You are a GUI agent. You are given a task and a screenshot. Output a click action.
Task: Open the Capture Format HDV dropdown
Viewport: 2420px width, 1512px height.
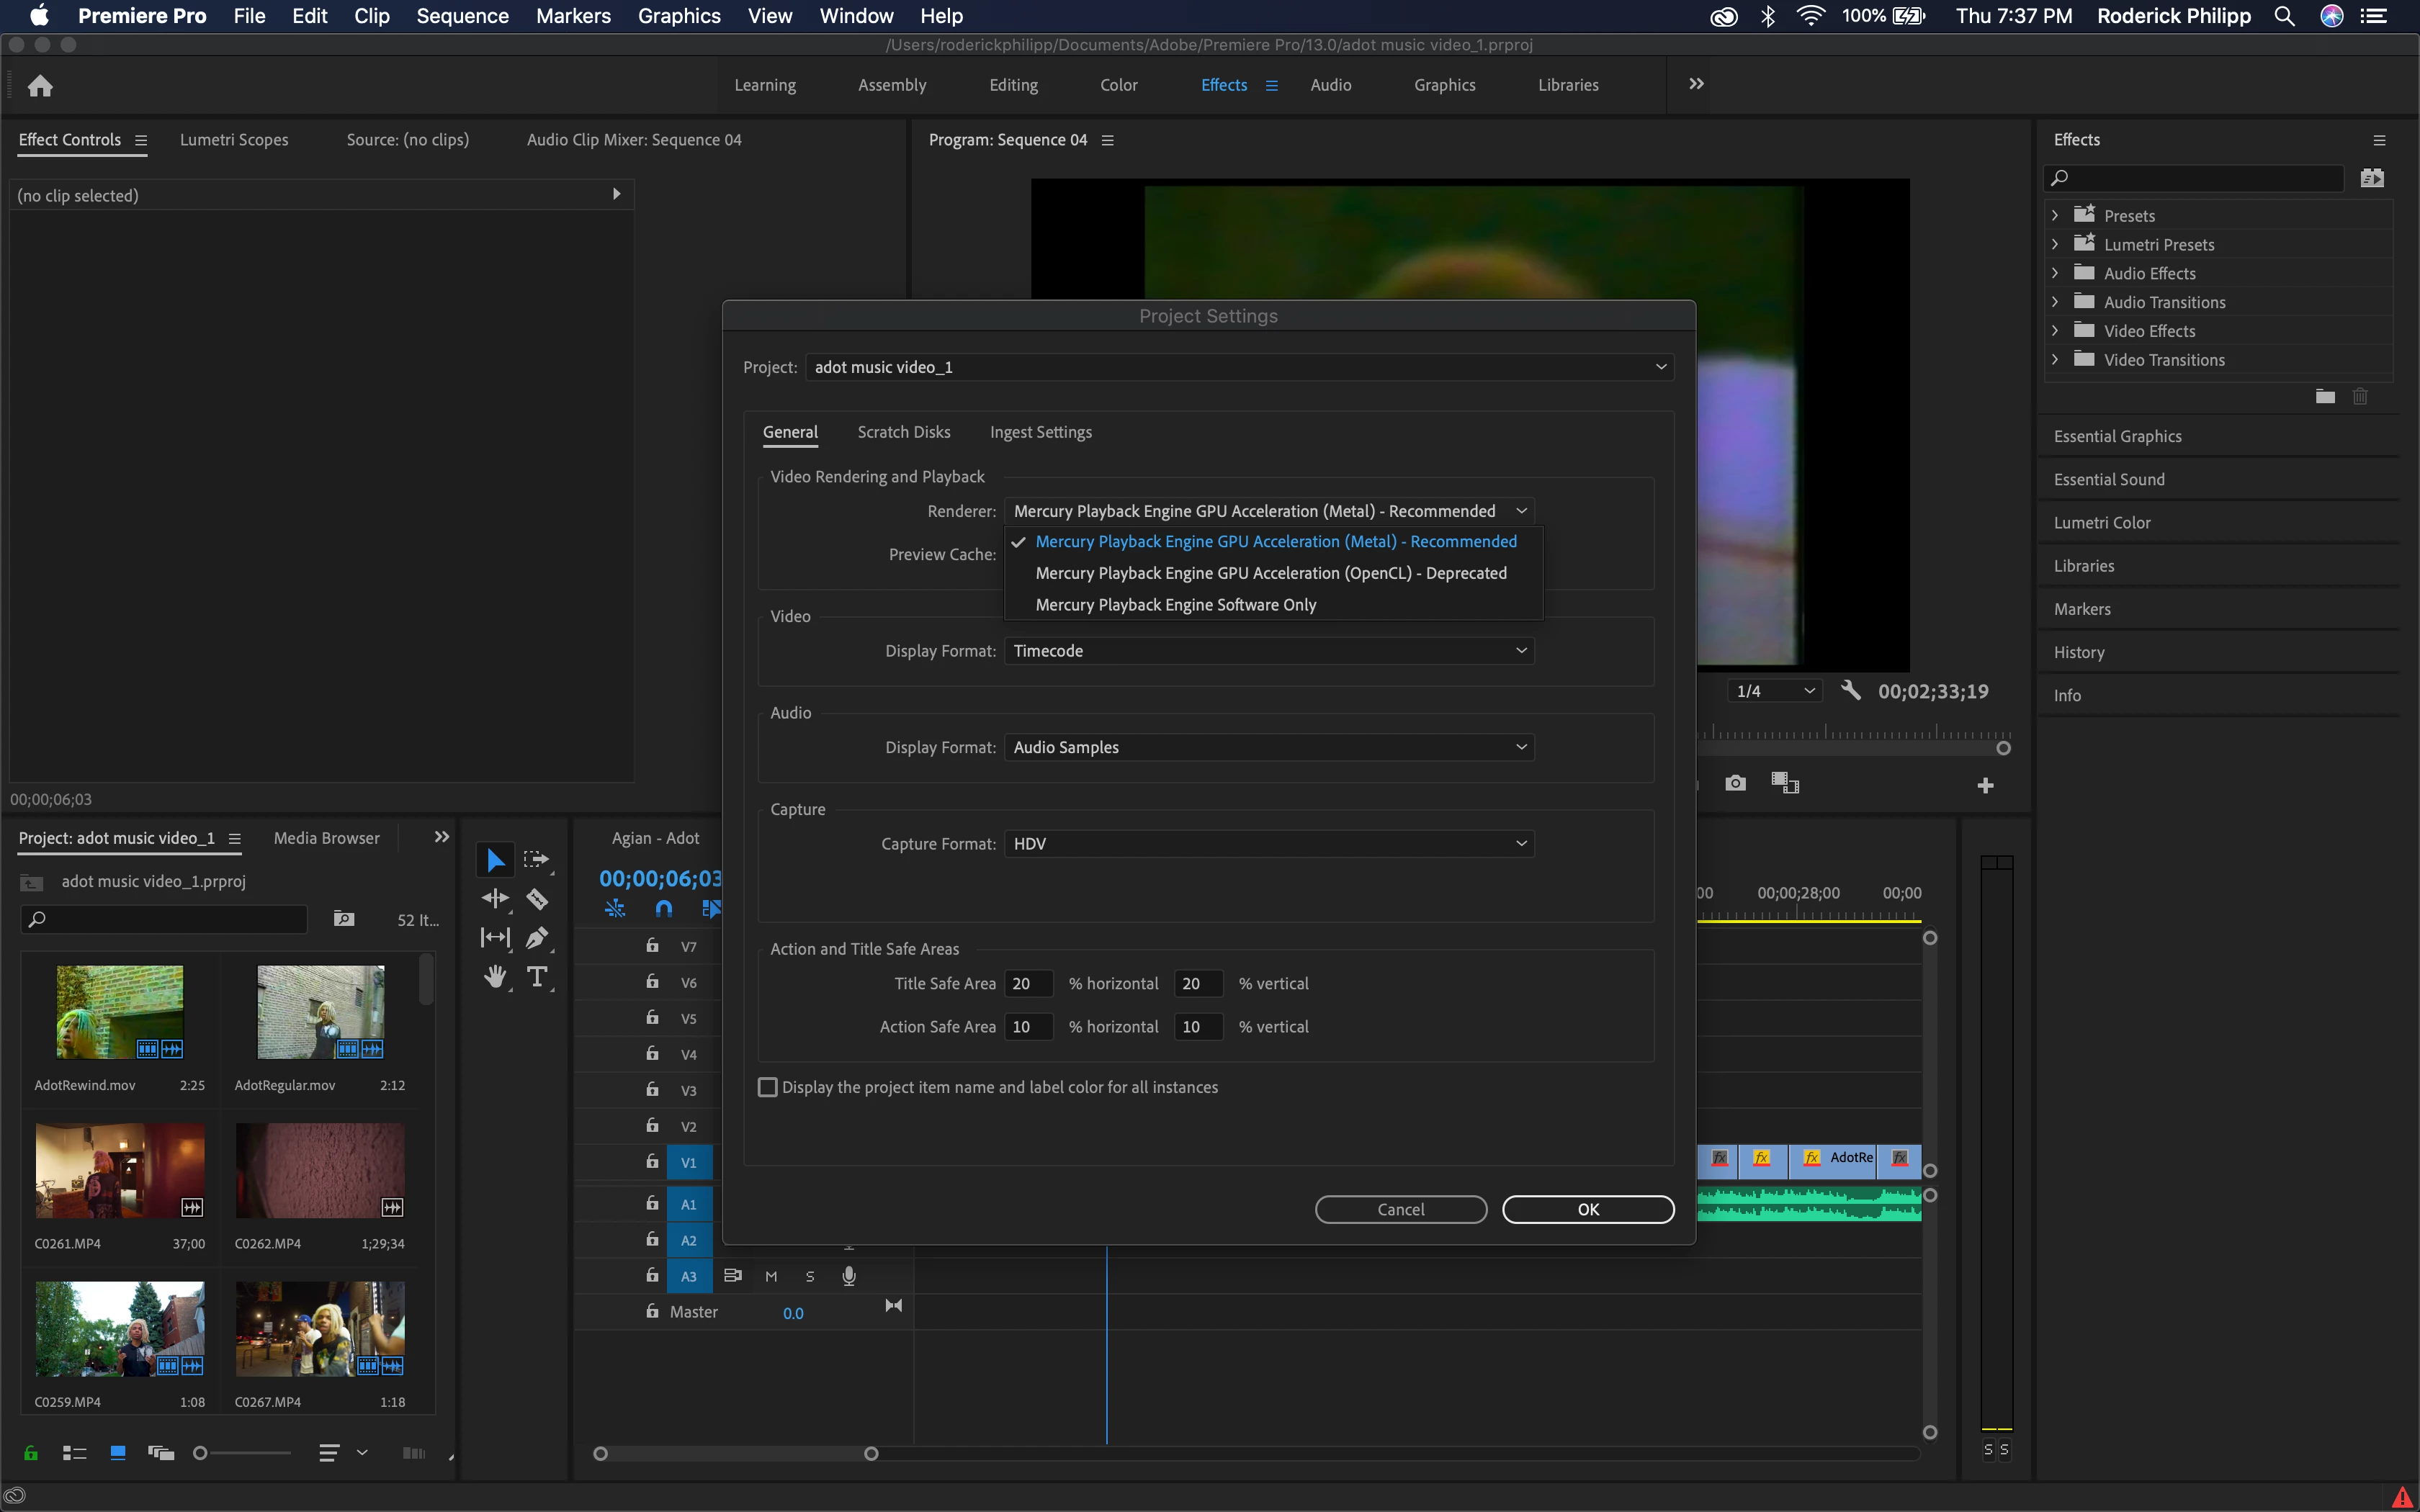point(1268,844)
